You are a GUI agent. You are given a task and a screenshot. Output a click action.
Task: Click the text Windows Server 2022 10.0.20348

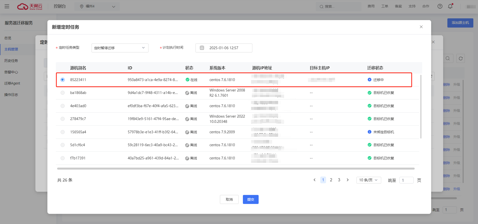click(x=227, y=119)
